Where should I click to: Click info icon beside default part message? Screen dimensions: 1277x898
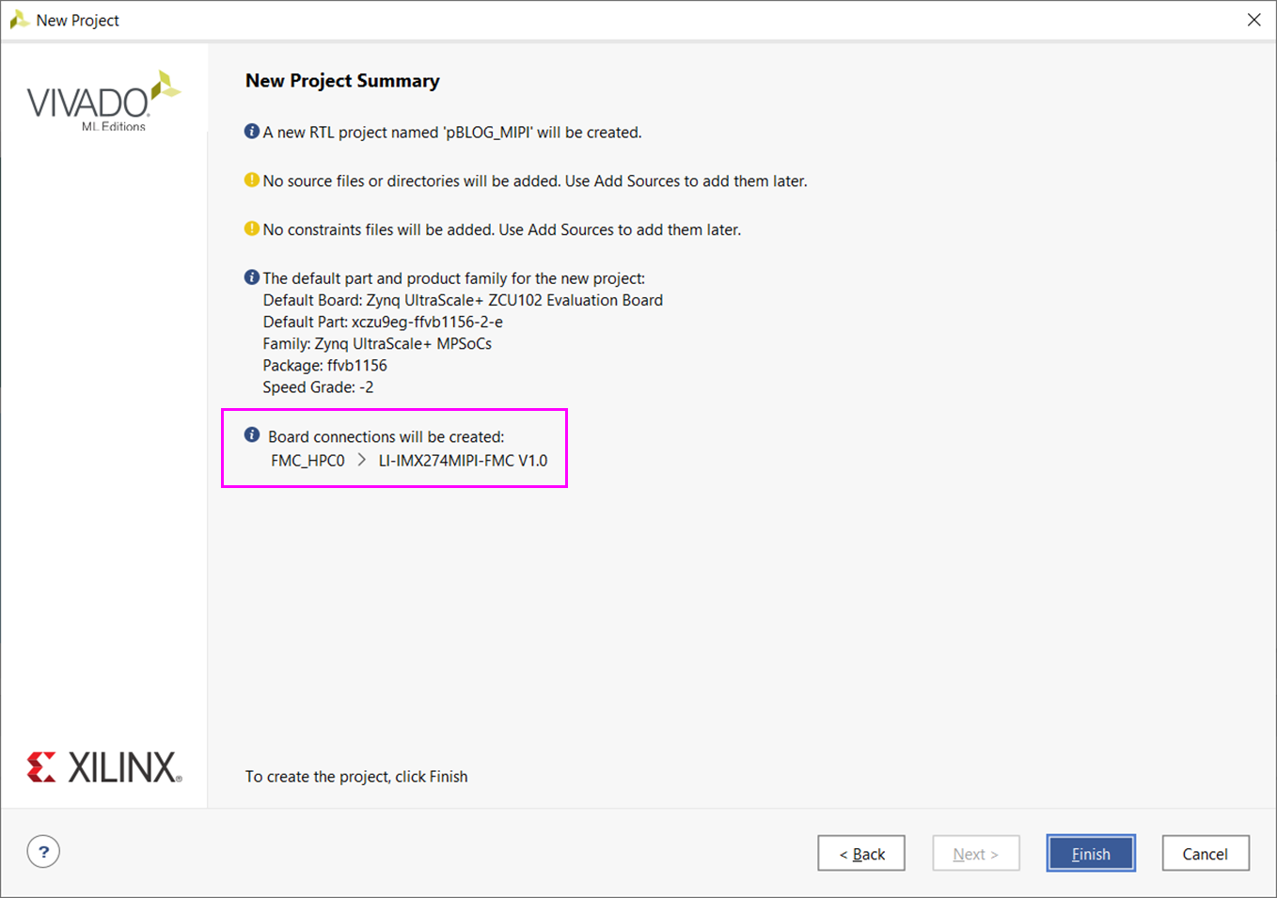coord(252,277)
